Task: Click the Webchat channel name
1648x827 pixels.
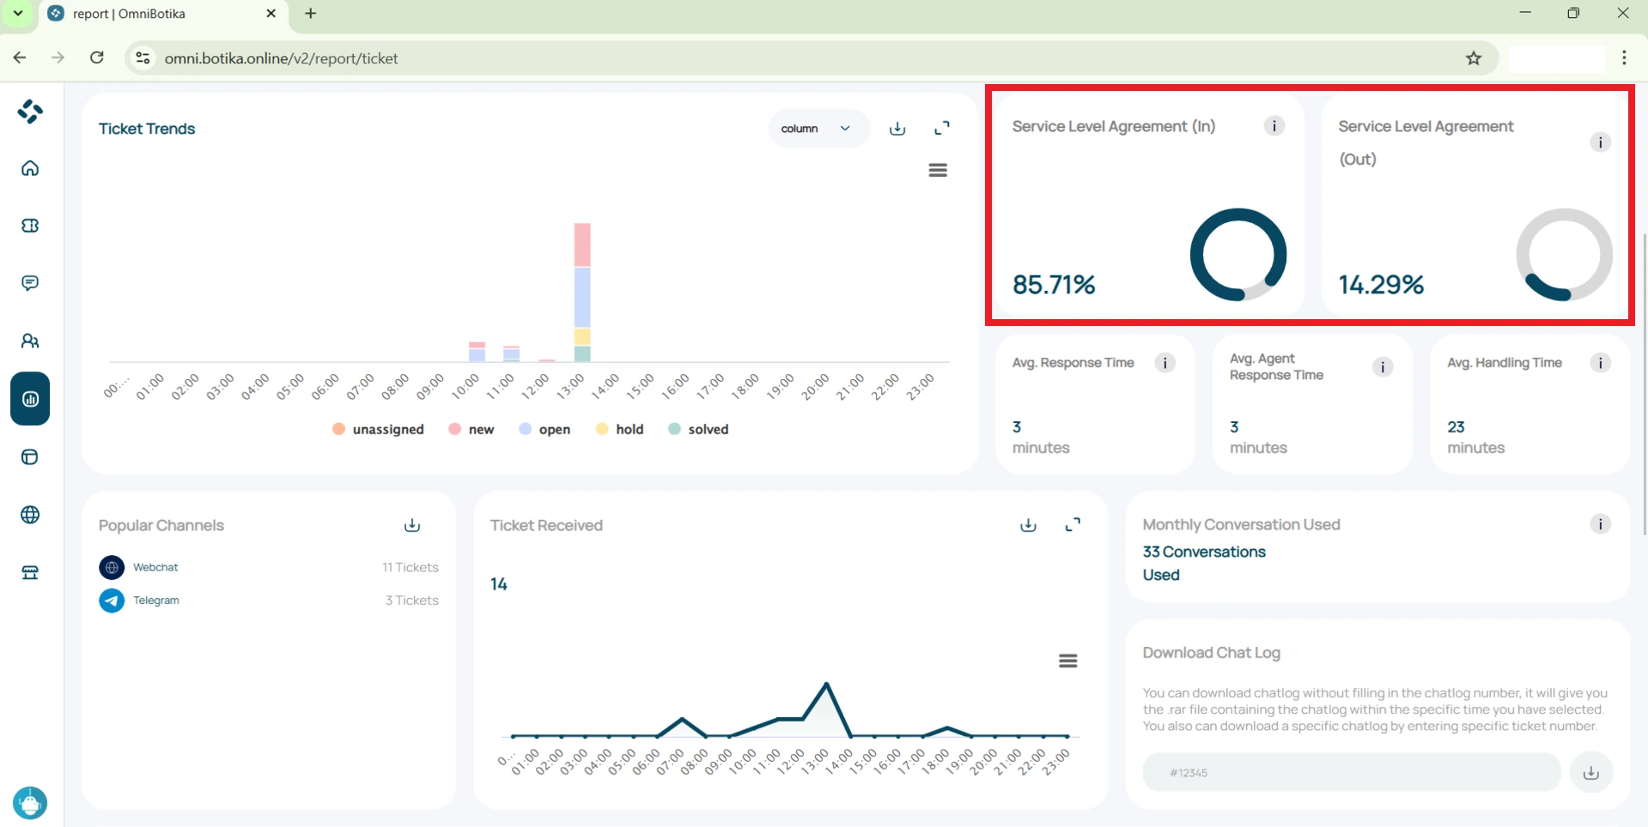Action: coord(155,567)
